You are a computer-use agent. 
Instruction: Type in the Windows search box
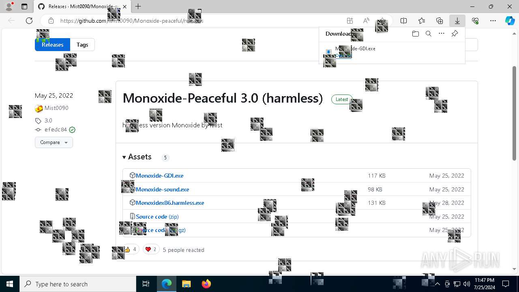78,284
